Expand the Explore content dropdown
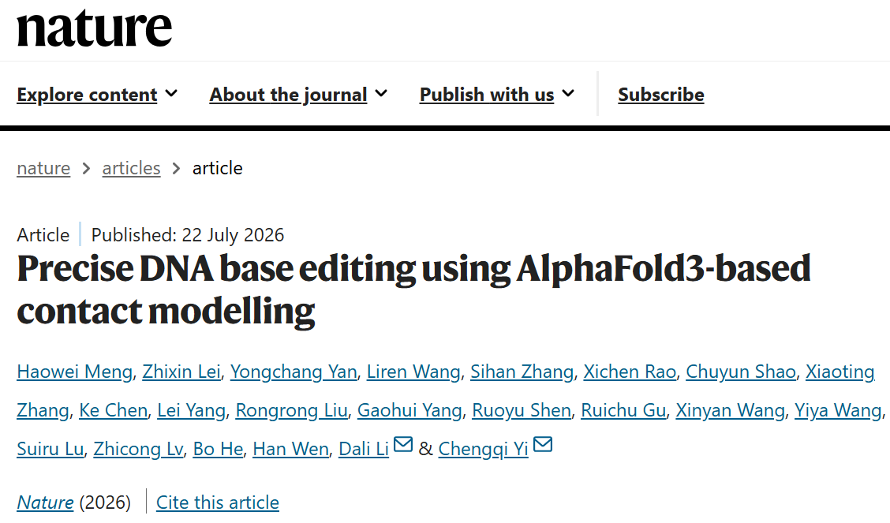The image size is (890, 523). (97, 94)
